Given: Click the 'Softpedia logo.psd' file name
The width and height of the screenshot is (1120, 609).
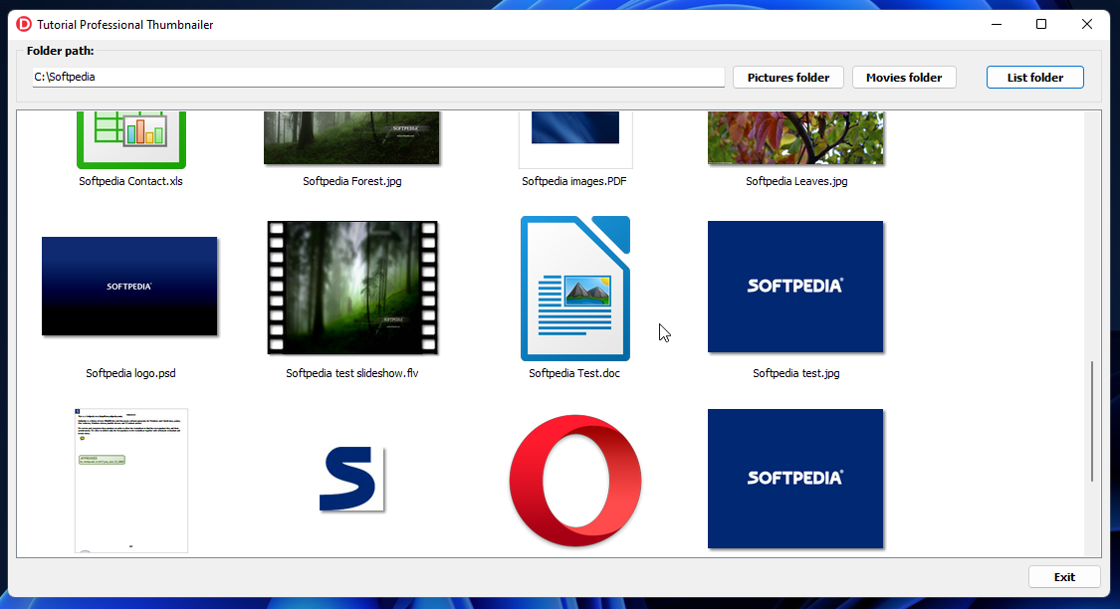Looking at the screenshot, I should point(130,373).
